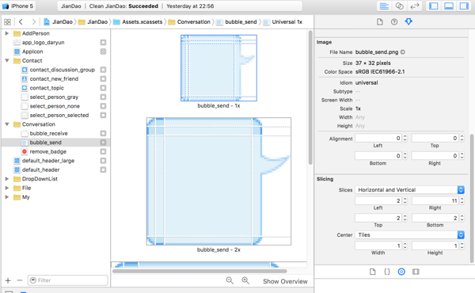Viewport: 475px width, 293px height.
Task: Click horizontal scrollbar under asset preview
Action: [199, 271]
